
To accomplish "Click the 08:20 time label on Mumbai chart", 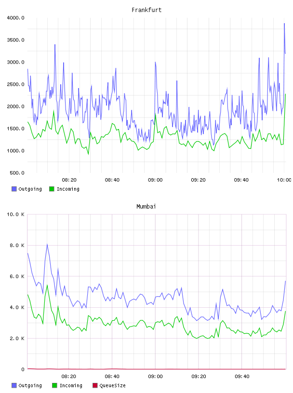I will [69, 377].
